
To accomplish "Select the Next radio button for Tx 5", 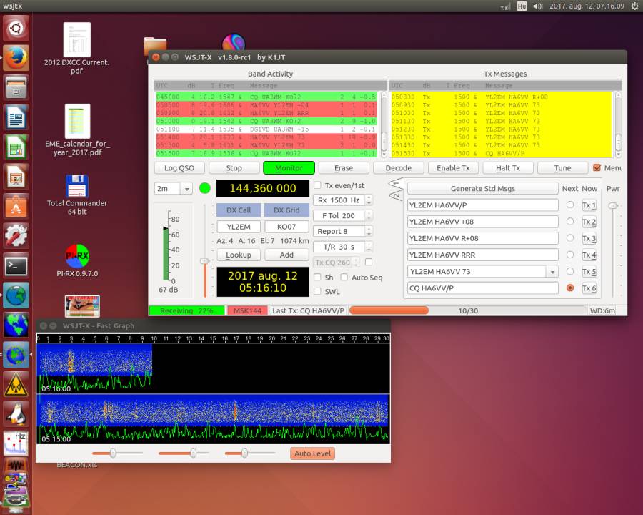I will pos(569,272).
